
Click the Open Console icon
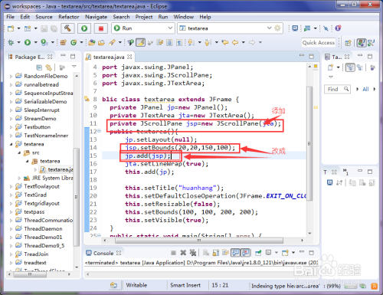coord(285,253)
